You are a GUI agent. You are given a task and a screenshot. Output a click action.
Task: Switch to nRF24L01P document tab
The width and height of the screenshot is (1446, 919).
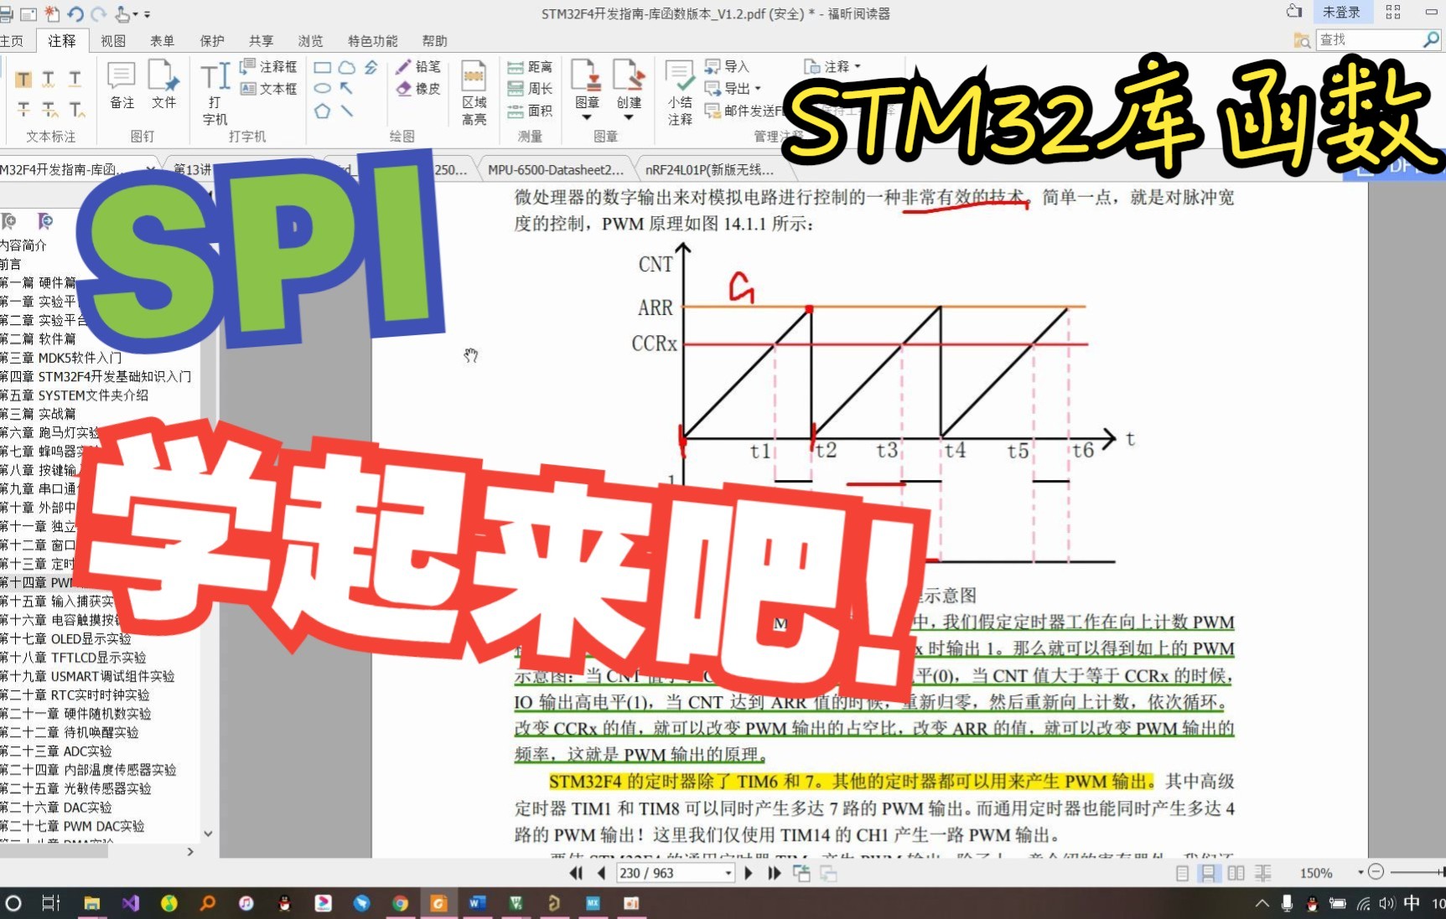pos(709,170)
